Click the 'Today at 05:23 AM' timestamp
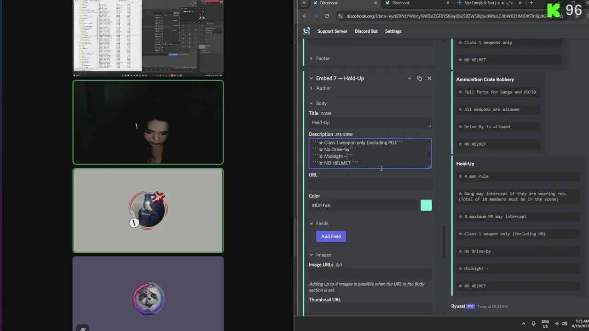 point(492,307)
